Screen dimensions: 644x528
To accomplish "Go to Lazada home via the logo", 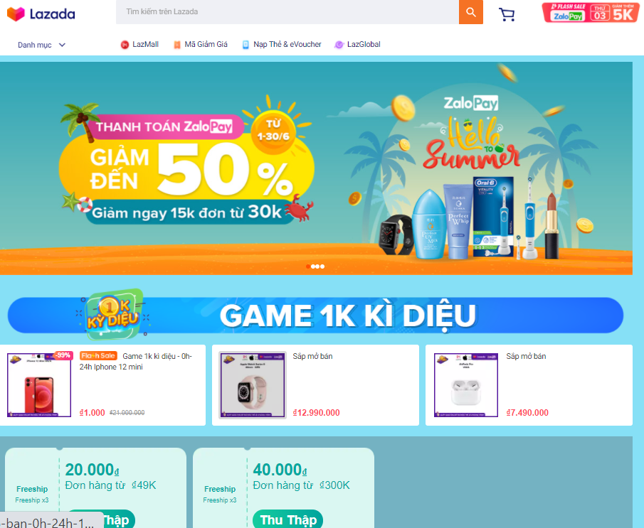I will [41, 14].
